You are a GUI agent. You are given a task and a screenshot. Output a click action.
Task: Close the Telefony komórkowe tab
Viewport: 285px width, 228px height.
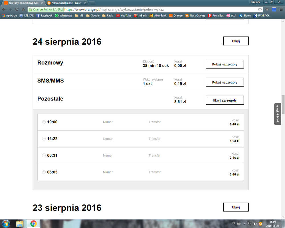click(x=42, y=3)
